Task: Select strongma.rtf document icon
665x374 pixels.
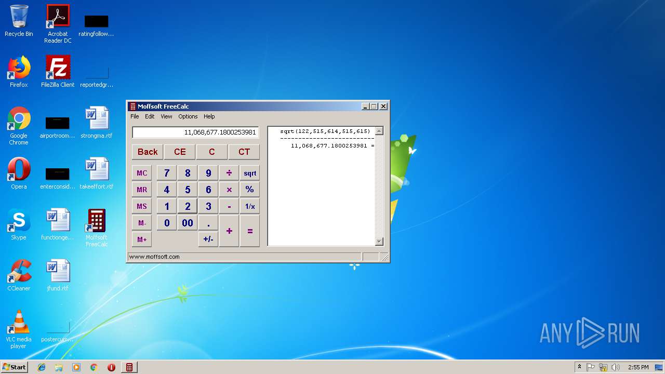Action: click(x=97, y=123)
